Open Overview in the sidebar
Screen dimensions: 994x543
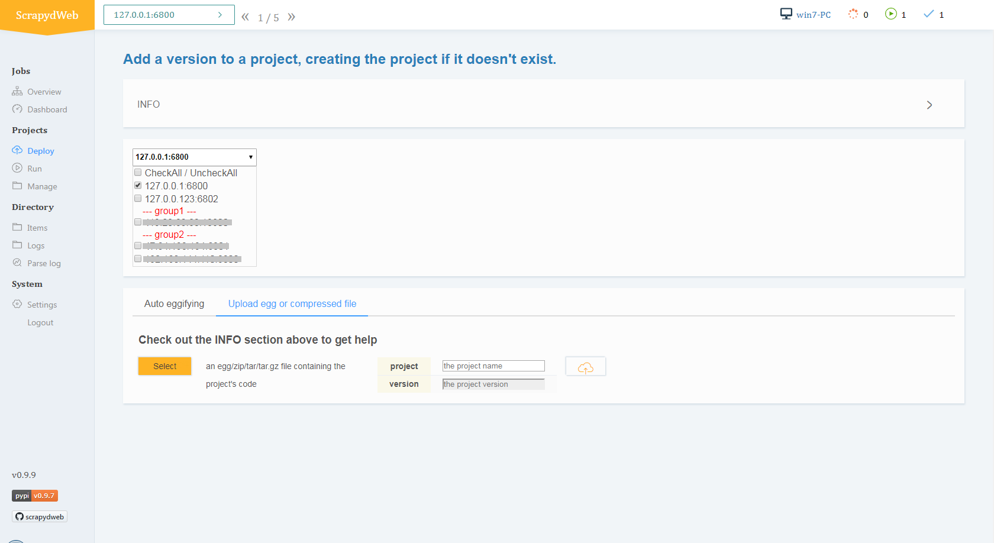(x=44, y=92)
